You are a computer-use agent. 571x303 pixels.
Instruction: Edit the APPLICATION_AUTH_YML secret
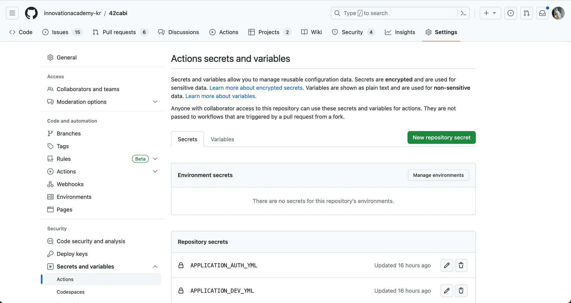(x=447, y=265)
